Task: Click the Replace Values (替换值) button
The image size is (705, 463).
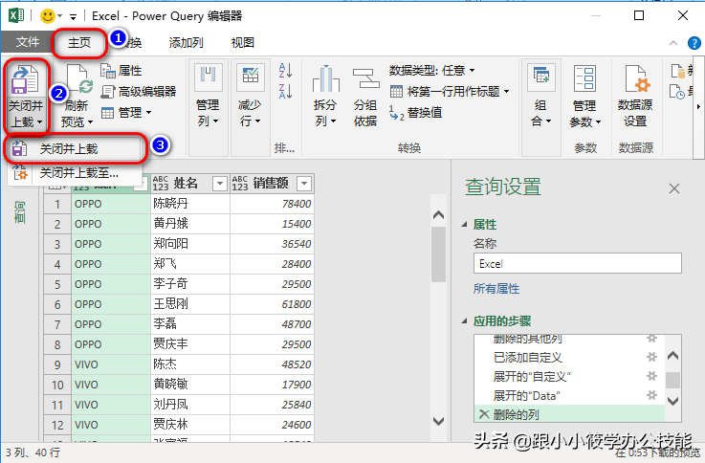Action: [416, 112]
